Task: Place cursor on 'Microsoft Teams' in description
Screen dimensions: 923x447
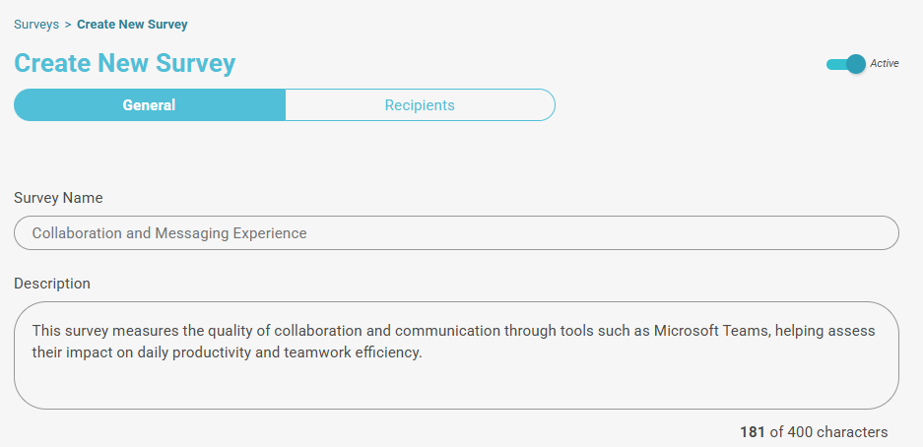Action: 710,331
